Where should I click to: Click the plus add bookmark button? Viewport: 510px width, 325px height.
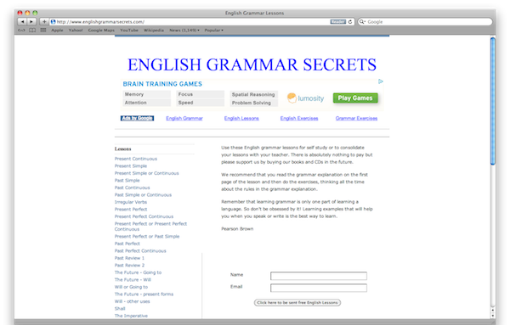[44, 22]
